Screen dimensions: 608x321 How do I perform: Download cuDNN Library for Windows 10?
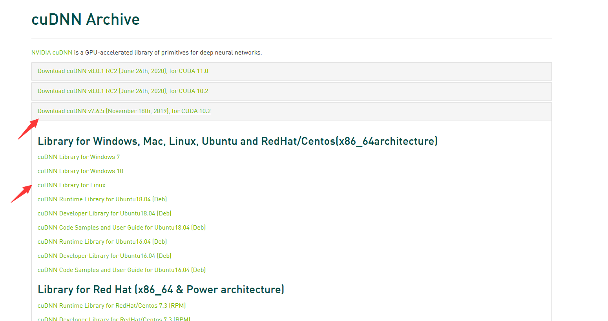[x=80, y=171]
